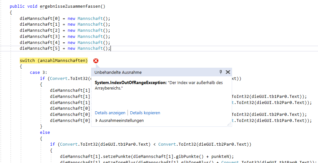Image resolution: width=318 pixels, height=163 pixels.
Task: Close the Unbehandelte Ausnahme popup
Action: (228, 72)
